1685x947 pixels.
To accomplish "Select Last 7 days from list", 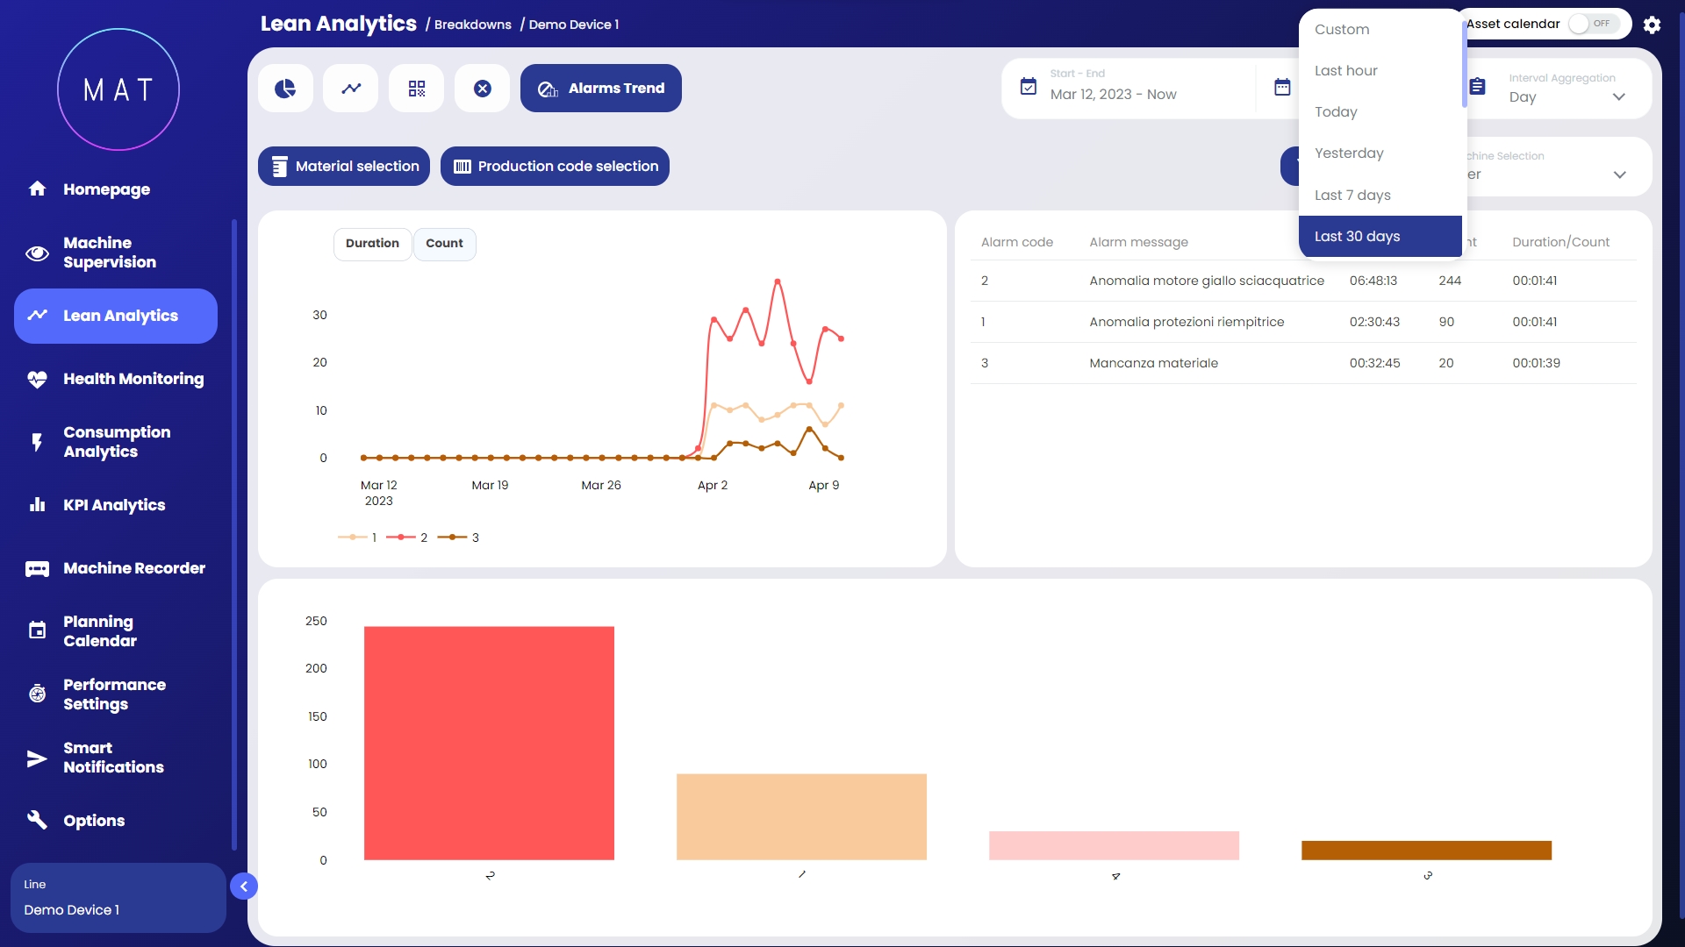I will [1352, 195].
